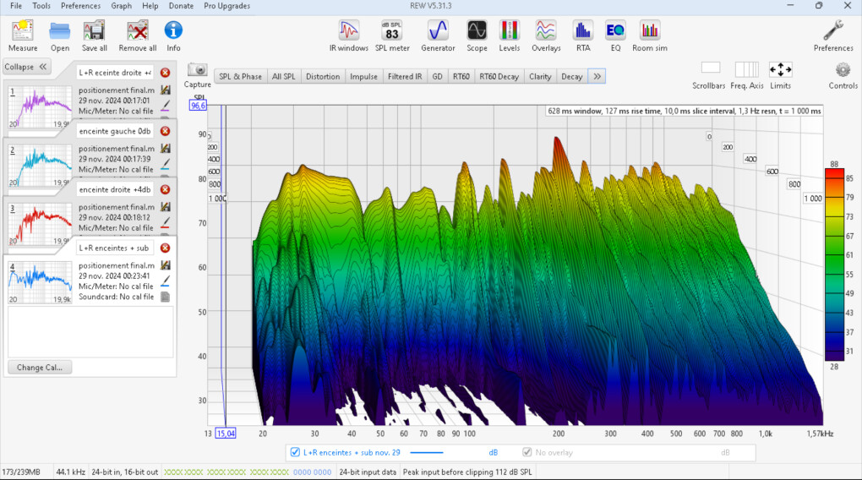Change red trace colour of measurement 3
This screenshot has width=862, height=480.
pyautogui.click(x=165, y=223)
